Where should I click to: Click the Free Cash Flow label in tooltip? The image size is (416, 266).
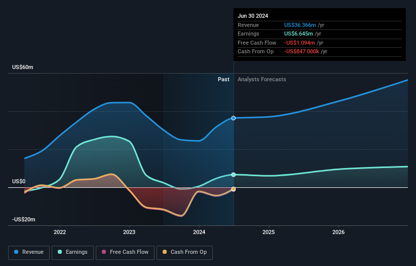(257, 43)
